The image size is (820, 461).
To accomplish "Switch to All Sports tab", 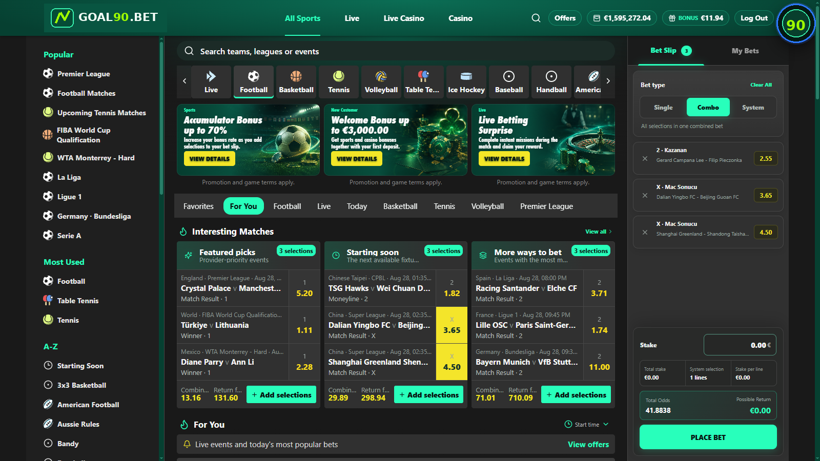I will (302, 18).
